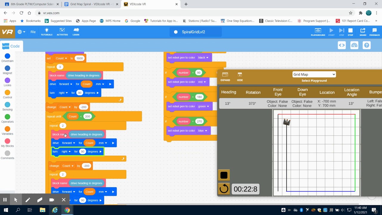Hide the playground window
Viewport: 382px width, 215px height.
click(240, 76)
